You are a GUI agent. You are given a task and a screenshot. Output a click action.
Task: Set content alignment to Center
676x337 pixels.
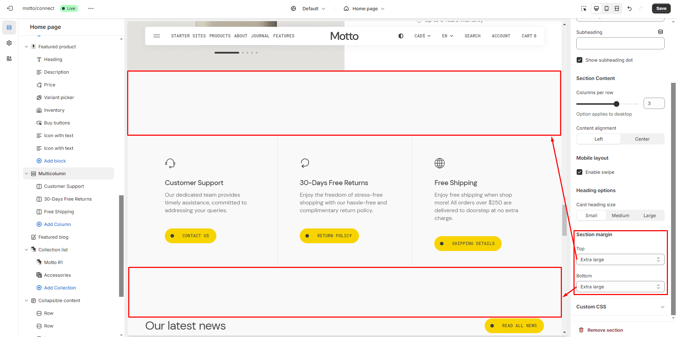coord(642,139)
